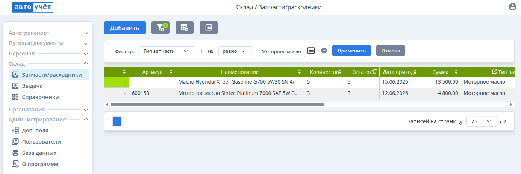Click the list view icon button

tap(209, 27)
